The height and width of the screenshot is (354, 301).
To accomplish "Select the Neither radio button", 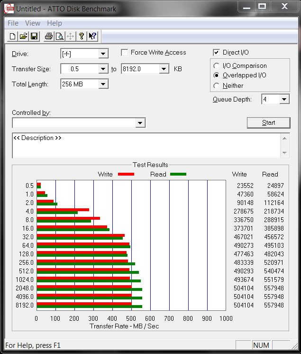I will point(217,86).
